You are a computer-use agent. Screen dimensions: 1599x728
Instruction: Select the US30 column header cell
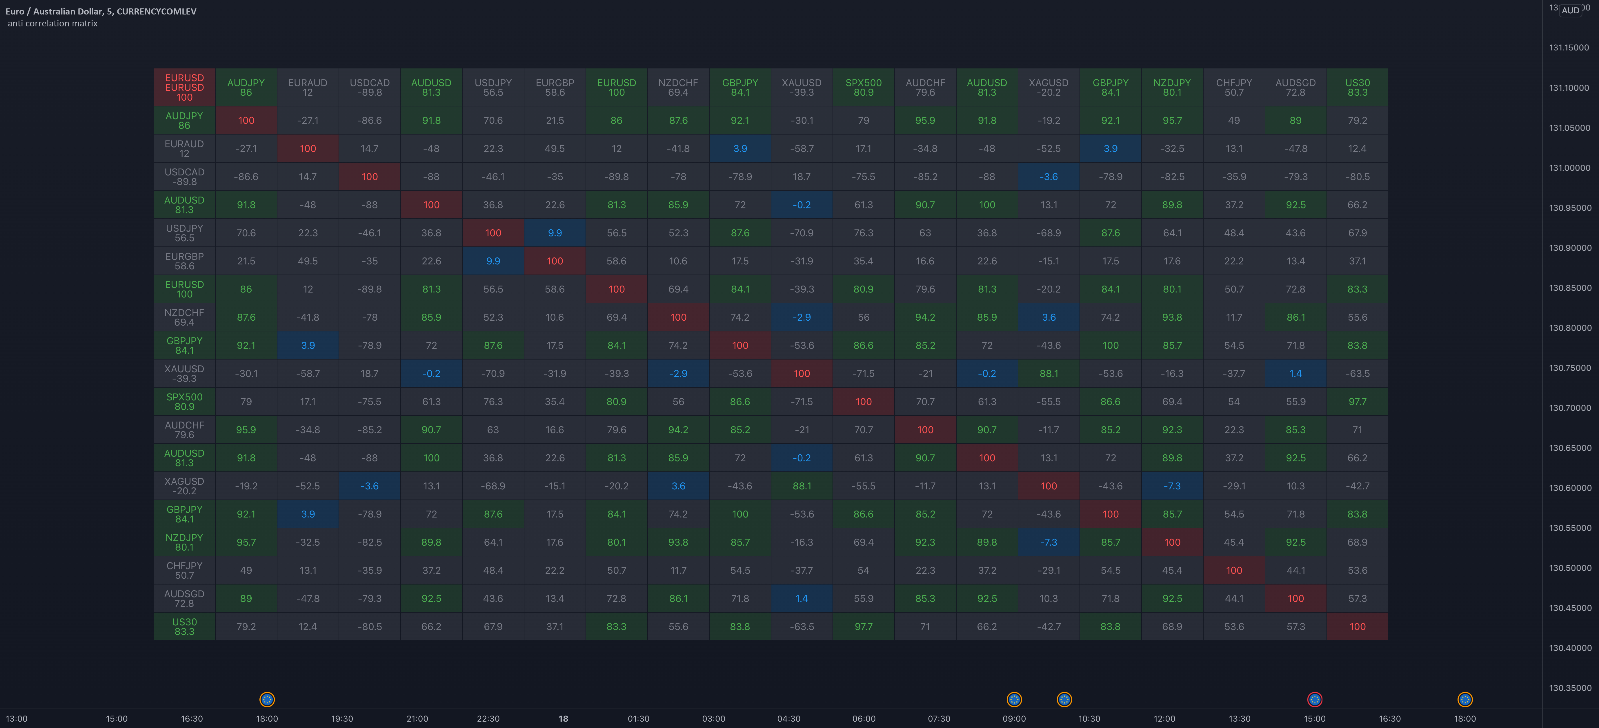1357,88
